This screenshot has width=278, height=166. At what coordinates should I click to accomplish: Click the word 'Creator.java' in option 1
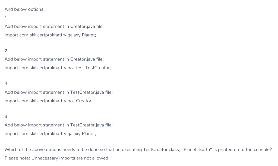point(83,26)
